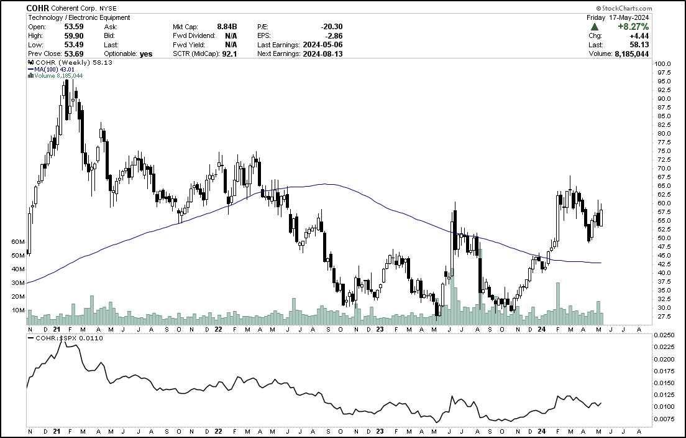Click the blue MA(100) legend line
Image resolution: width=686 pixels, height=438 pixels.
point(30,69)
